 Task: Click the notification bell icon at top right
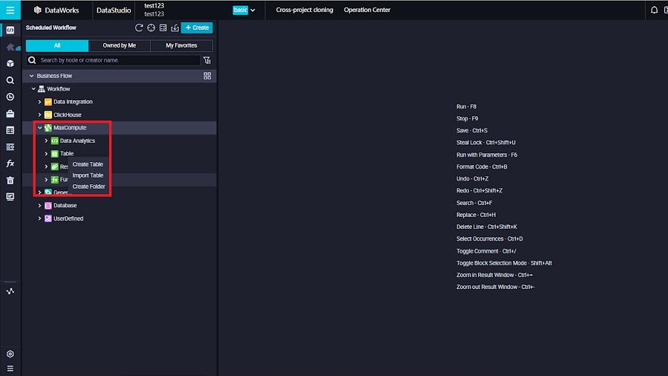click(x=654, y=10)
